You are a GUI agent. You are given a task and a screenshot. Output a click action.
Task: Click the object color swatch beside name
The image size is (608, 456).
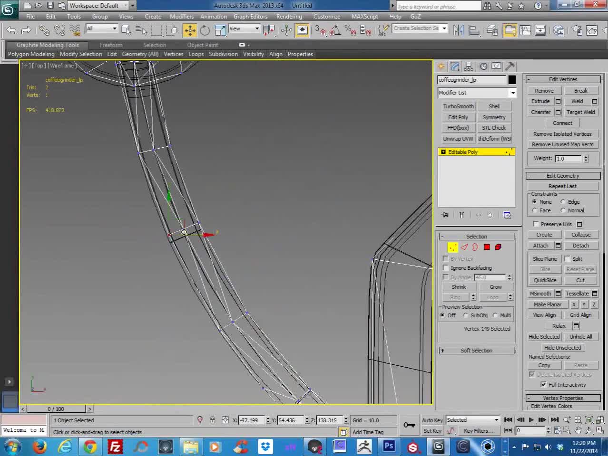click(x=512, y=80)
